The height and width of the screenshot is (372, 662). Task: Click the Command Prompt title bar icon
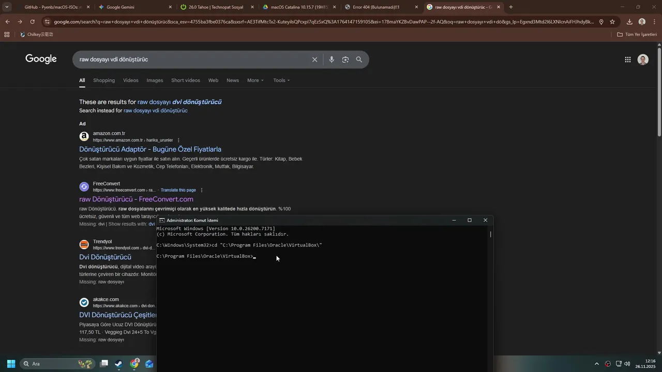[x=162, y=220]
